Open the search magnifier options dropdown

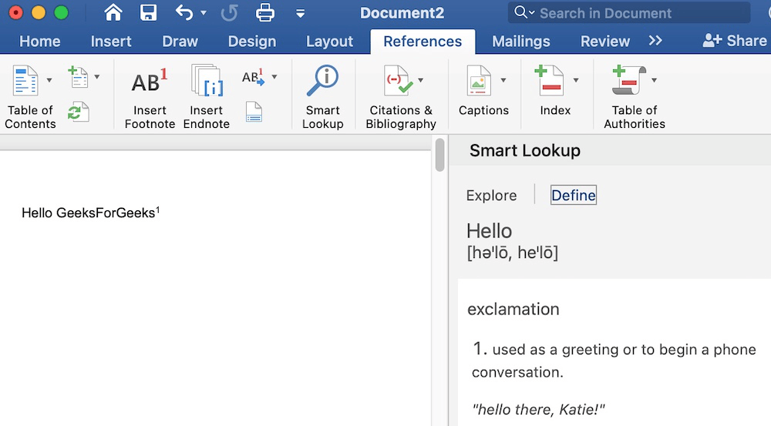coord(524,12)
